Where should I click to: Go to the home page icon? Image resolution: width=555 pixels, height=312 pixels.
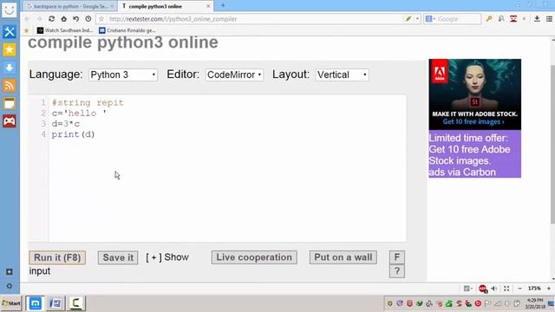(63, 19)
